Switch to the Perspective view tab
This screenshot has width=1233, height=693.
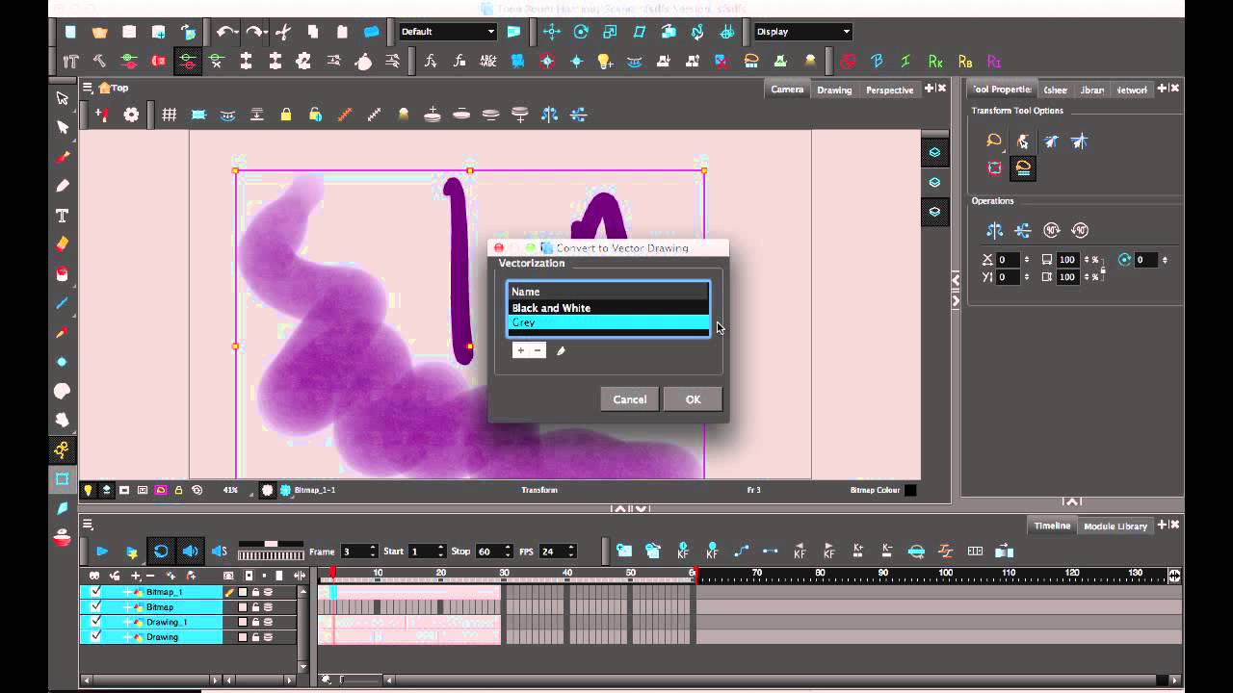click(x=889, y=90)
